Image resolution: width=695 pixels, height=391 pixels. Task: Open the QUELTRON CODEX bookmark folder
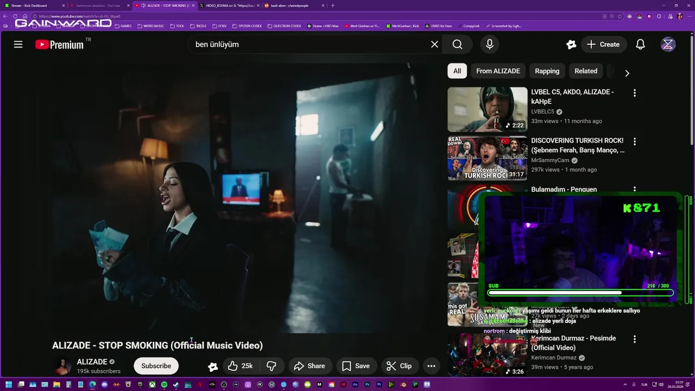click(x=284, y=26)
